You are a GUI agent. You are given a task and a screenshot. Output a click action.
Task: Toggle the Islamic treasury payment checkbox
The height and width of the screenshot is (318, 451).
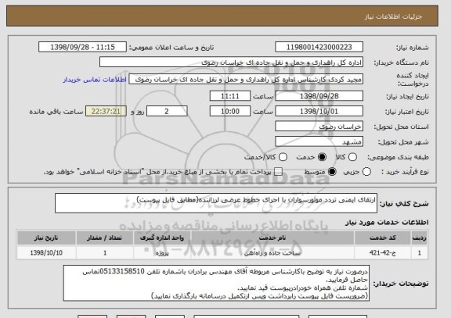tap(278, 172)
